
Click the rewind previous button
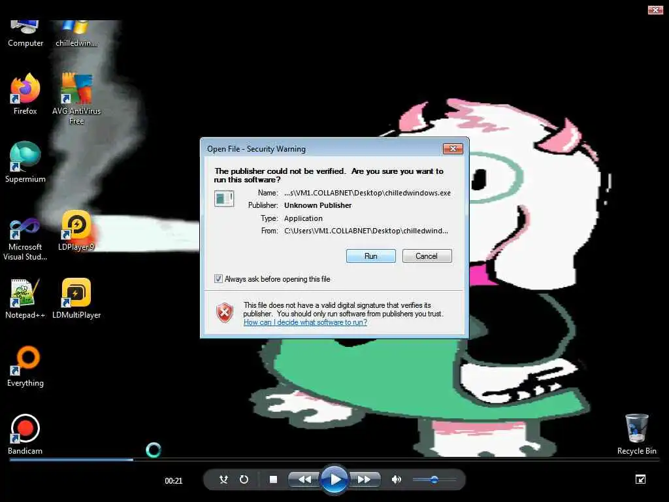tap(304, 480)
